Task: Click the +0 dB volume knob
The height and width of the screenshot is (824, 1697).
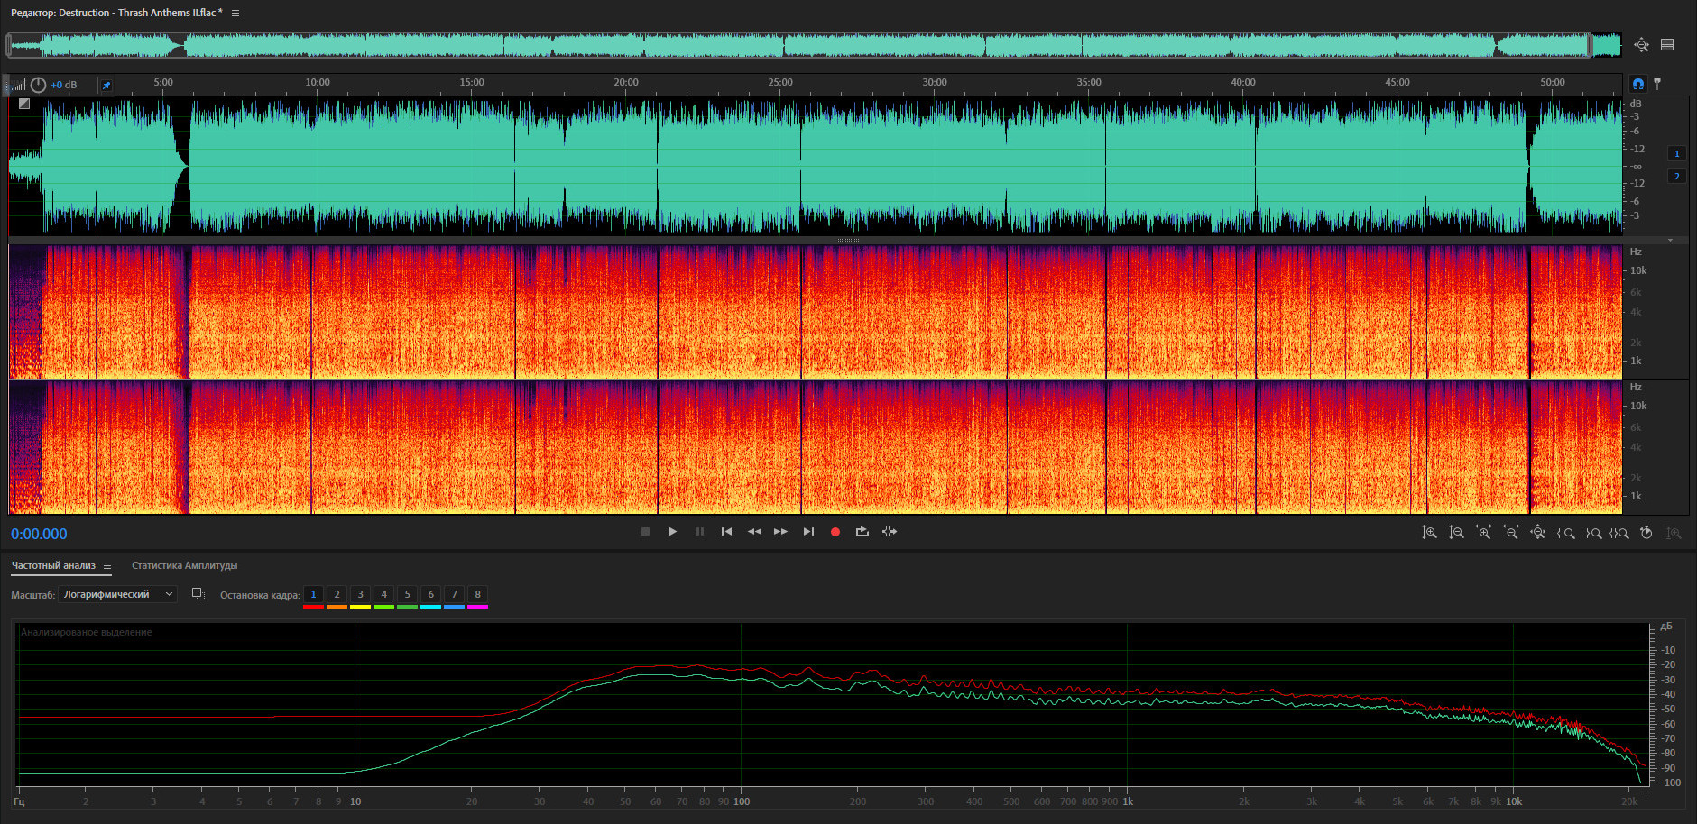Action: point(38,85)
